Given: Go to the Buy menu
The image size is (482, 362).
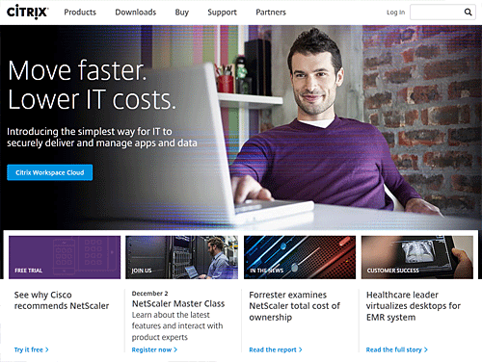Looking at the screenshot, I should pos(182,13).
